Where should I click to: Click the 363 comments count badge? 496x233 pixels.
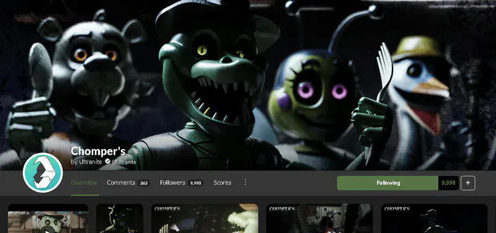[144, 183]
